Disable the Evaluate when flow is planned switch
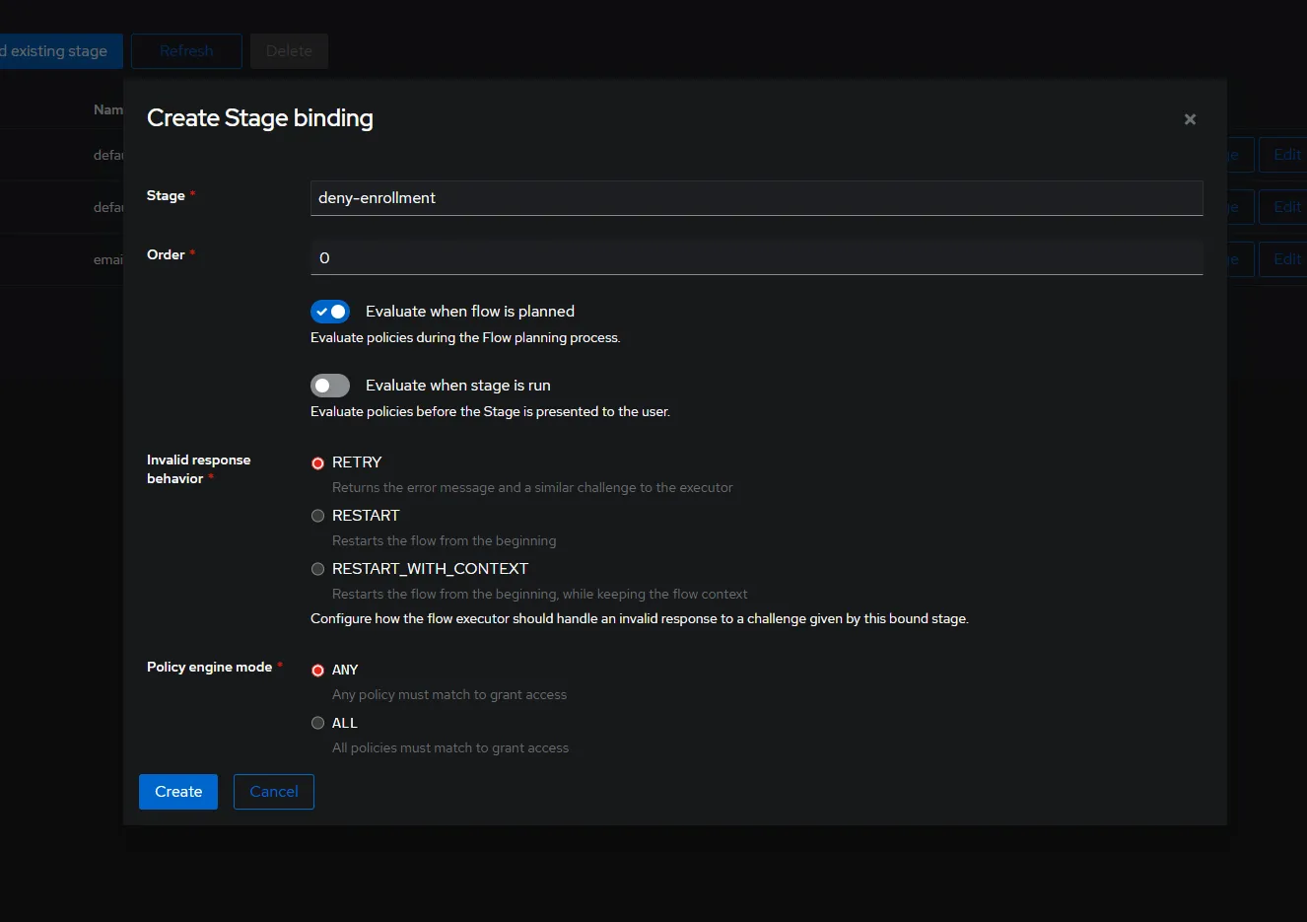The width and height of the screenshot is (1307, 922). (330, 312)
